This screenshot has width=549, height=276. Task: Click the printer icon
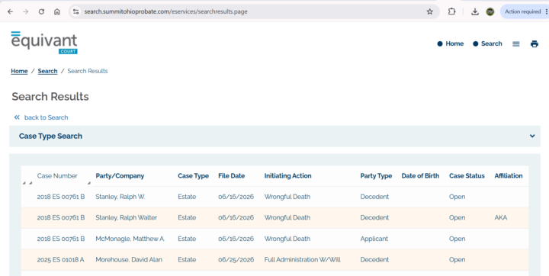535,43
